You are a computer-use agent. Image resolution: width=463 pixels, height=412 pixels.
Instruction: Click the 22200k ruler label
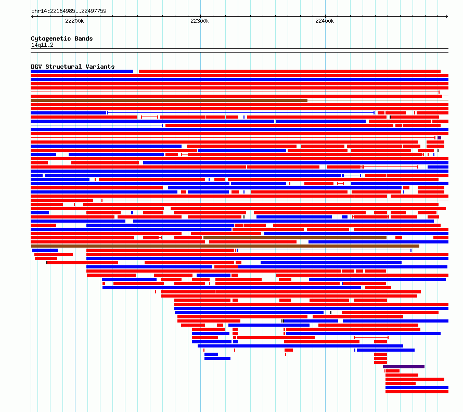click(74, 21)
